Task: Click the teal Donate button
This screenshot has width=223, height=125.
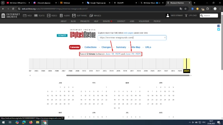Action: coord(62,35)
